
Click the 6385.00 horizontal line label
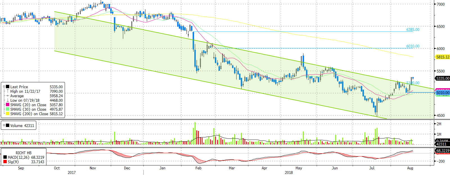pos(413,29)
